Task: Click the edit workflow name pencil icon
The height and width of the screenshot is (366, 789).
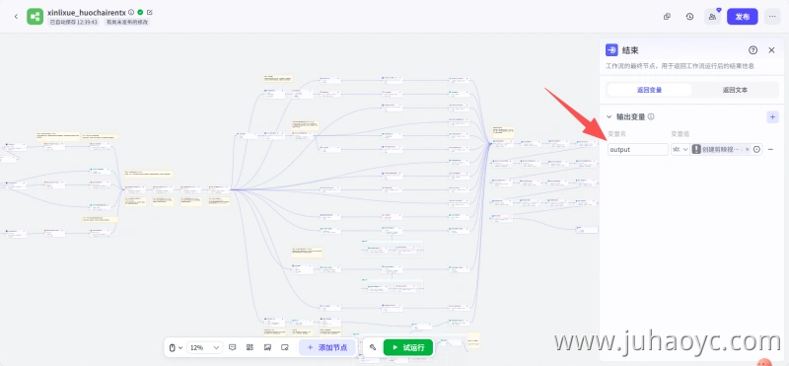Action: [x=150, y=12]
